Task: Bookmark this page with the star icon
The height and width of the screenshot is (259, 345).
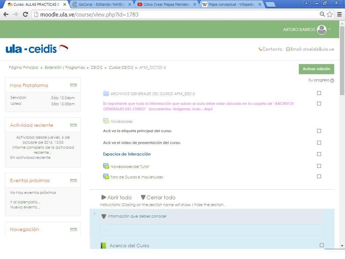Action: coord(330,14)
